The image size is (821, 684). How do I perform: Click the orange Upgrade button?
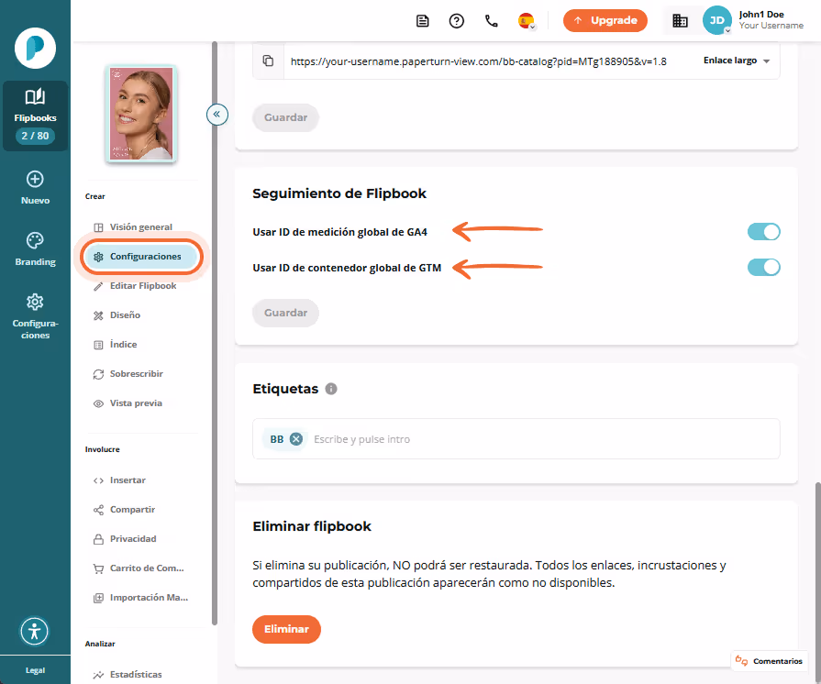pyautogui.click(x=605, y=20)
